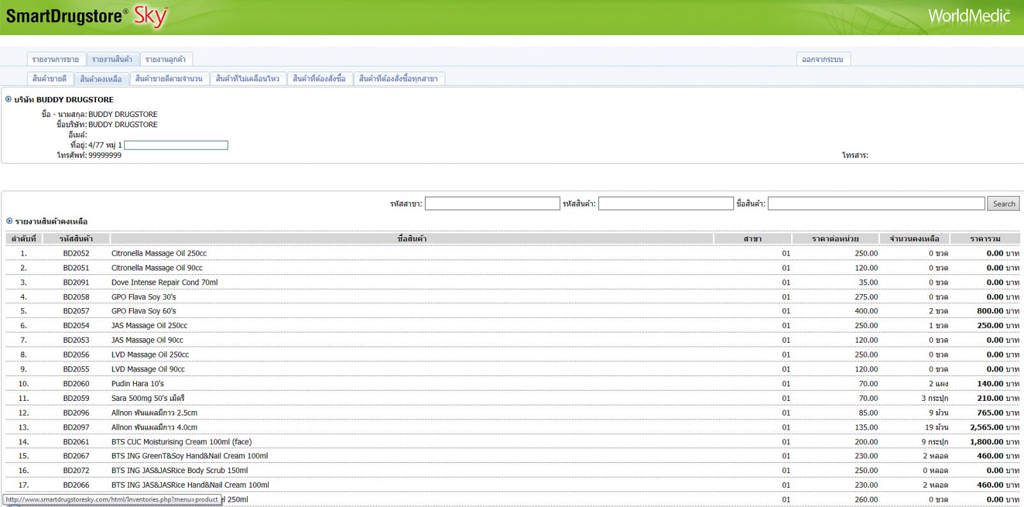The width and height of the screenshot is (1024, 507).
Task: Click total price 800.00 บาท
Action: [x=998, y=311]
